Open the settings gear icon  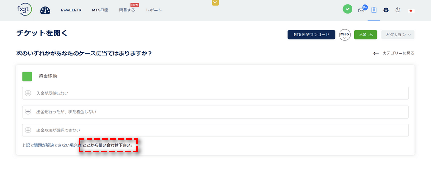[x=386, y=10]
